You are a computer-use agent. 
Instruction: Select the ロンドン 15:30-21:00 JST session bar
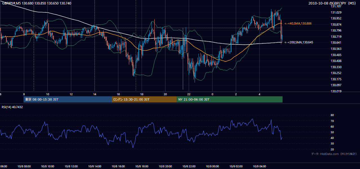pyautogui.click(x=144, y=99)
